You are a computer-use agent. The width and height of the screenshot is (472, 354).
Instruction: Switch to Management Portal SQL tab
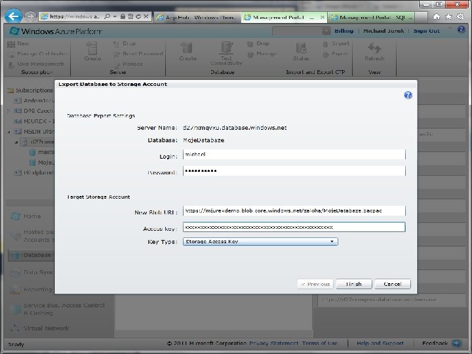click(x=372, y=18)
